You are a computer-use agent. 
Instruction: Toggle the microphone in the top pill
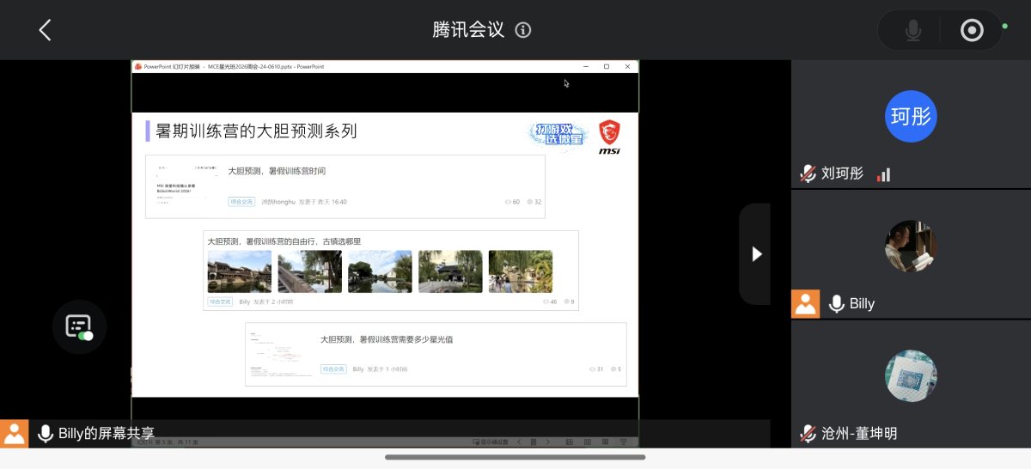click(x=913, y=31)
